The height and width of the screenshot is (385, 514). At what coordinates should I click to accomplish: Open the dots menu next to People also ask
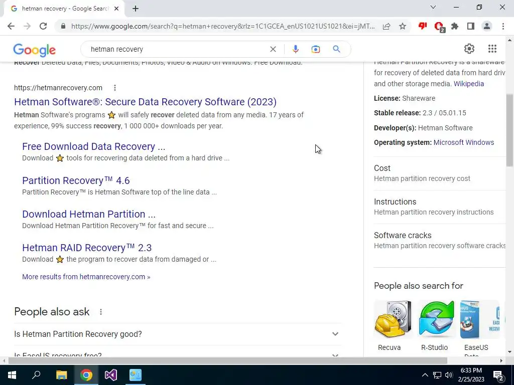pos(101,312)
